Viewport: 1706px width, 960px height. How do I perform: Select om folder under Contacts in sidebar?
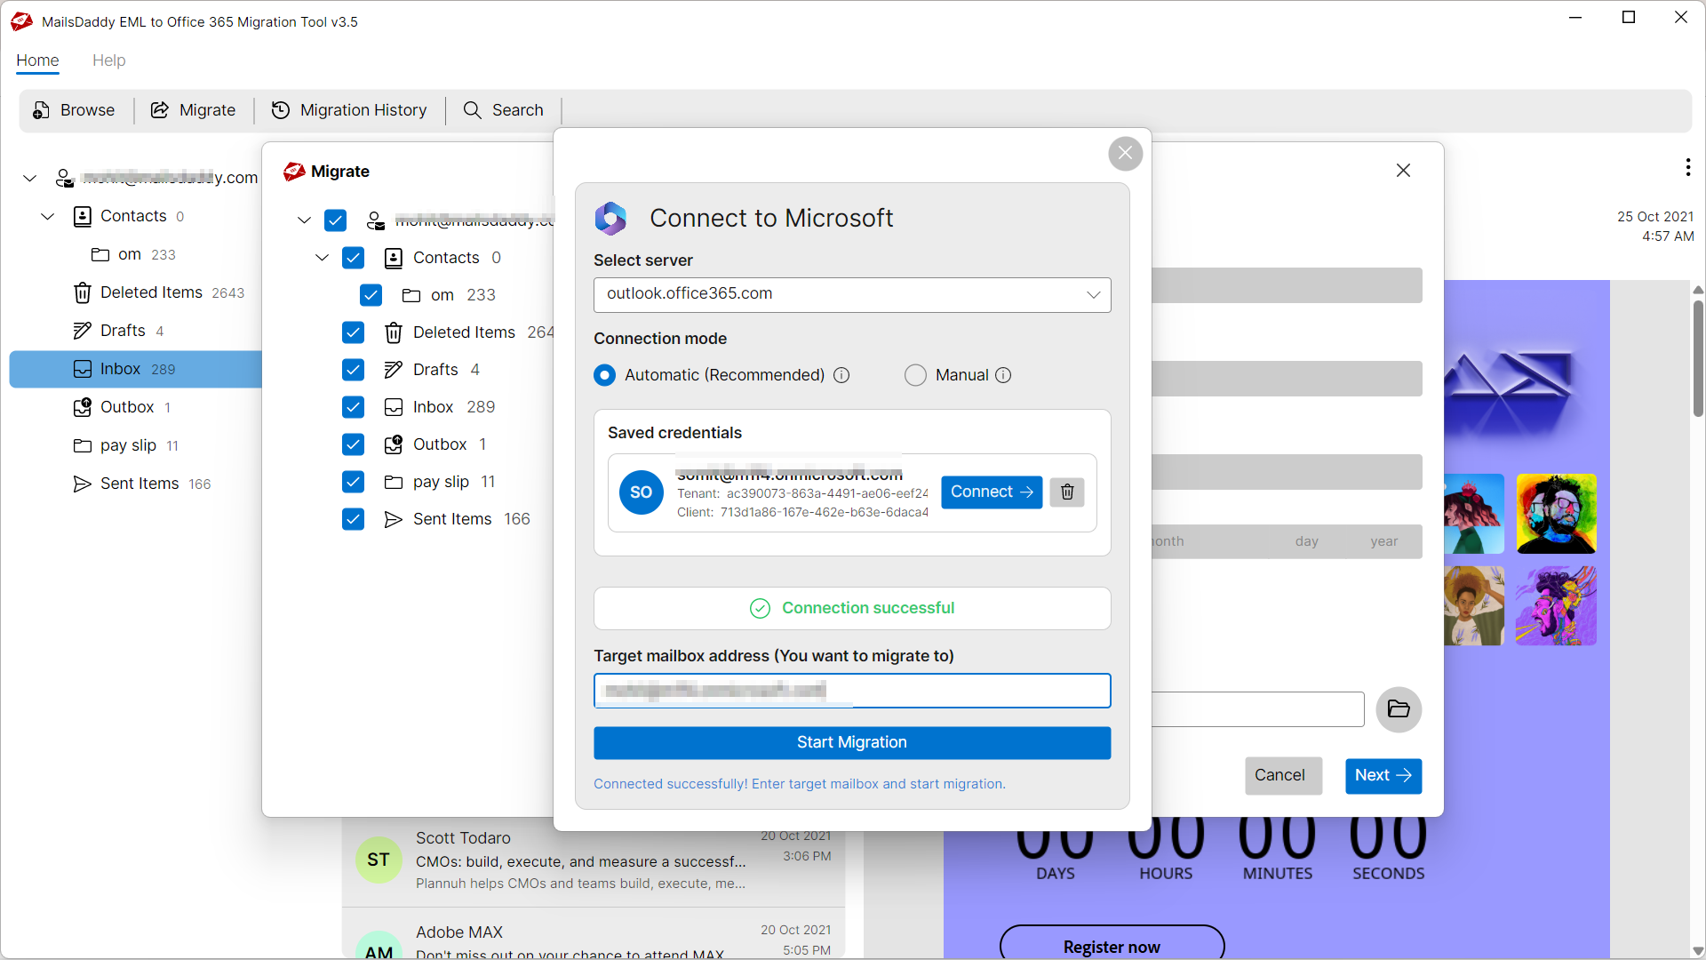click(x=133, y=254)
